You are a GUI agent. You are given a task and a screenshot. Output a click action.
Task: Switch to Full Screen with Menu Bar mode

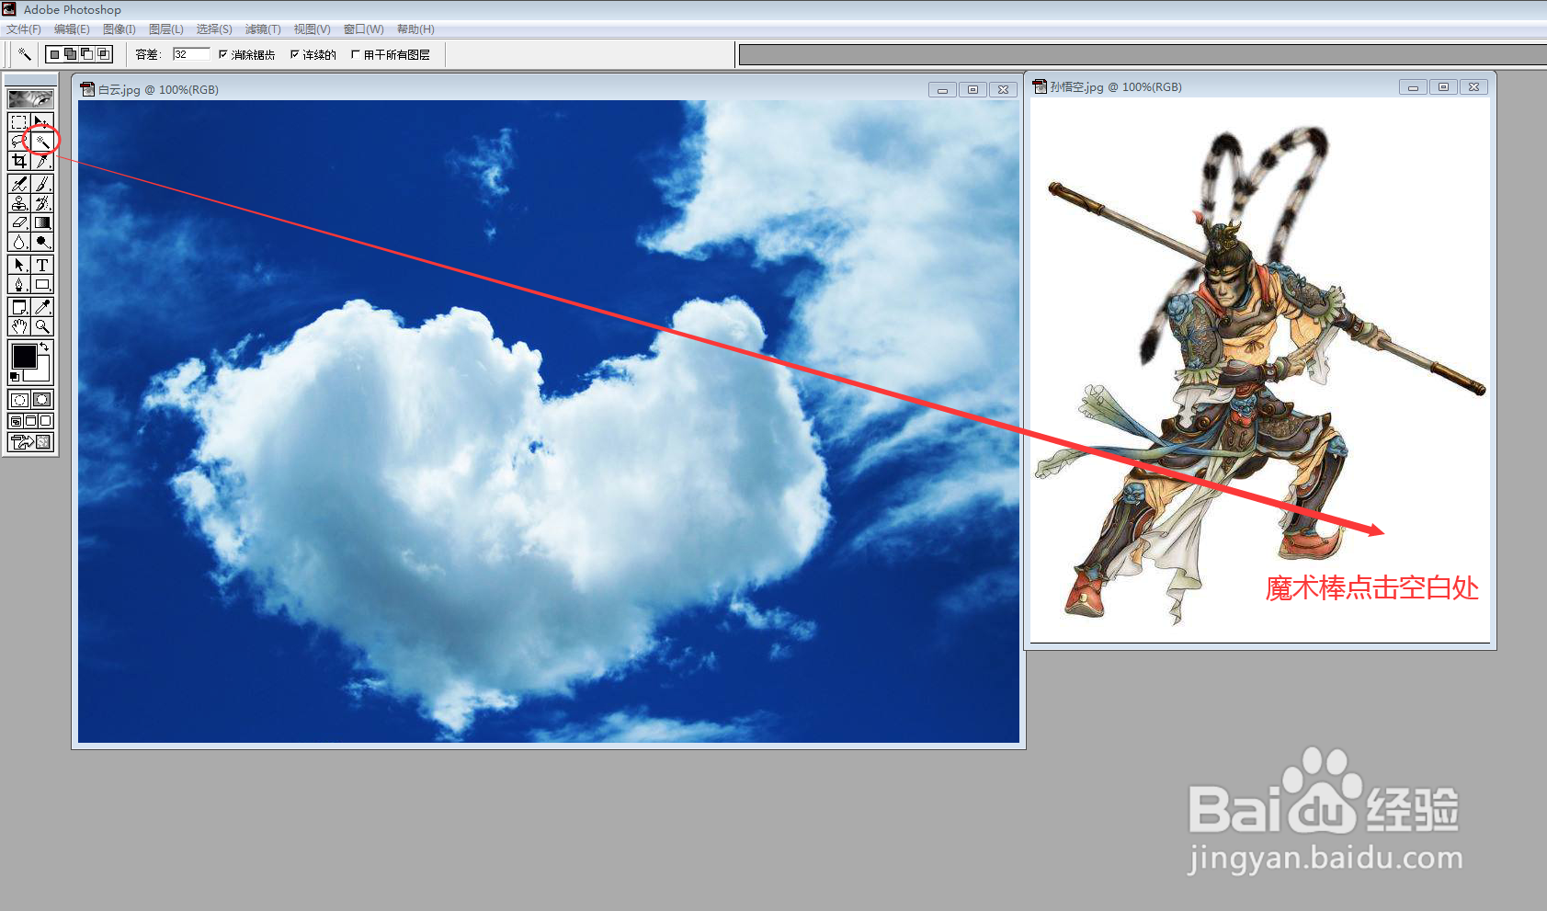coord(30,421)
